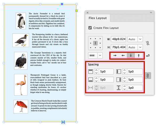The height and width of the screenshot is (127, 160).
Task: Select the Flex Layout tab
Action: click(98, 18)
